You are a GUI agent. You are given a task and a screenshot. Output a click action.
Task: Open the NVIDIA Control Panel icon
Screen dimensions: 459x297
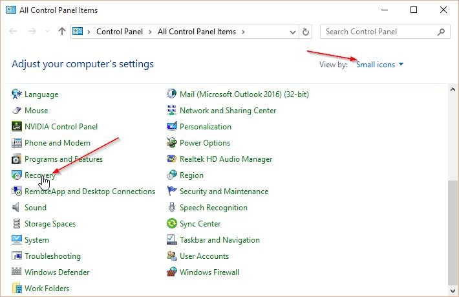17,127
